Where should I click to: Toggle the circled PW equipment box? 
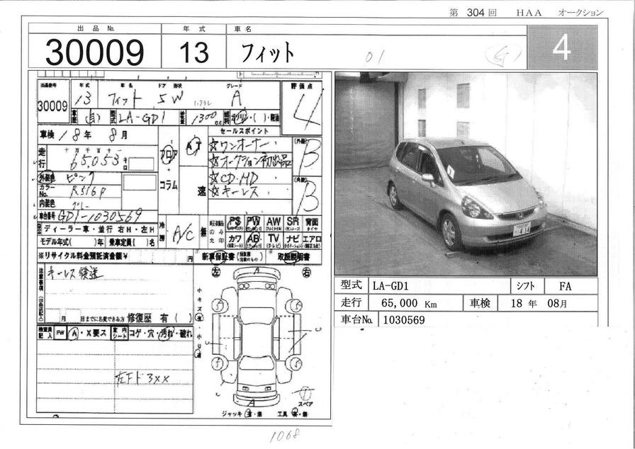(x=254, y=223)
